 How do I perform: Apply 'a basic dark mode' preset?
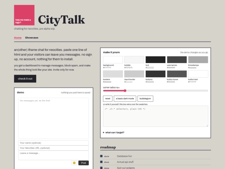pos(125,98)
